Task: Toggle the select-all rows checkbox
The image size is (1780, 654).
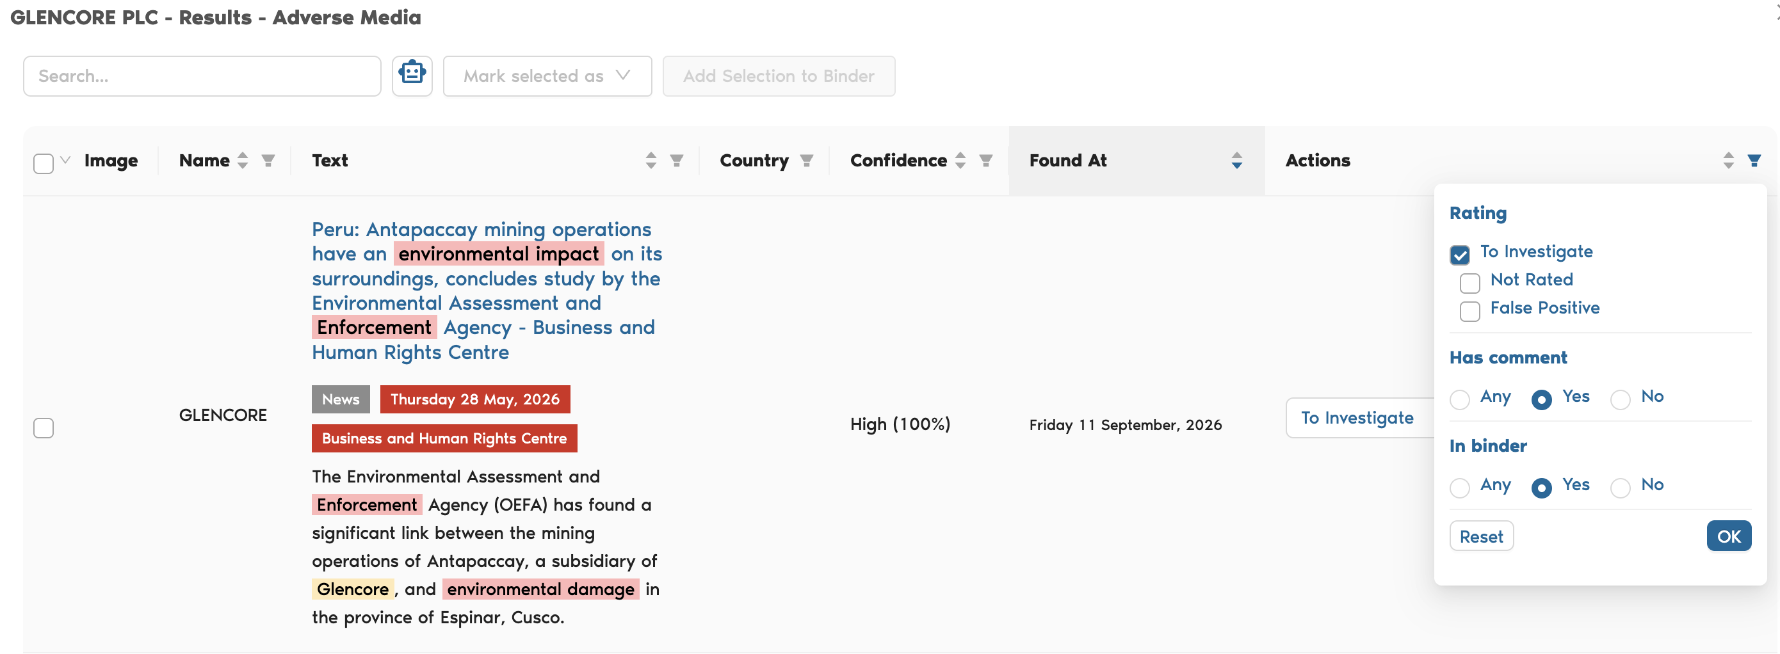Action: [44, 164]
